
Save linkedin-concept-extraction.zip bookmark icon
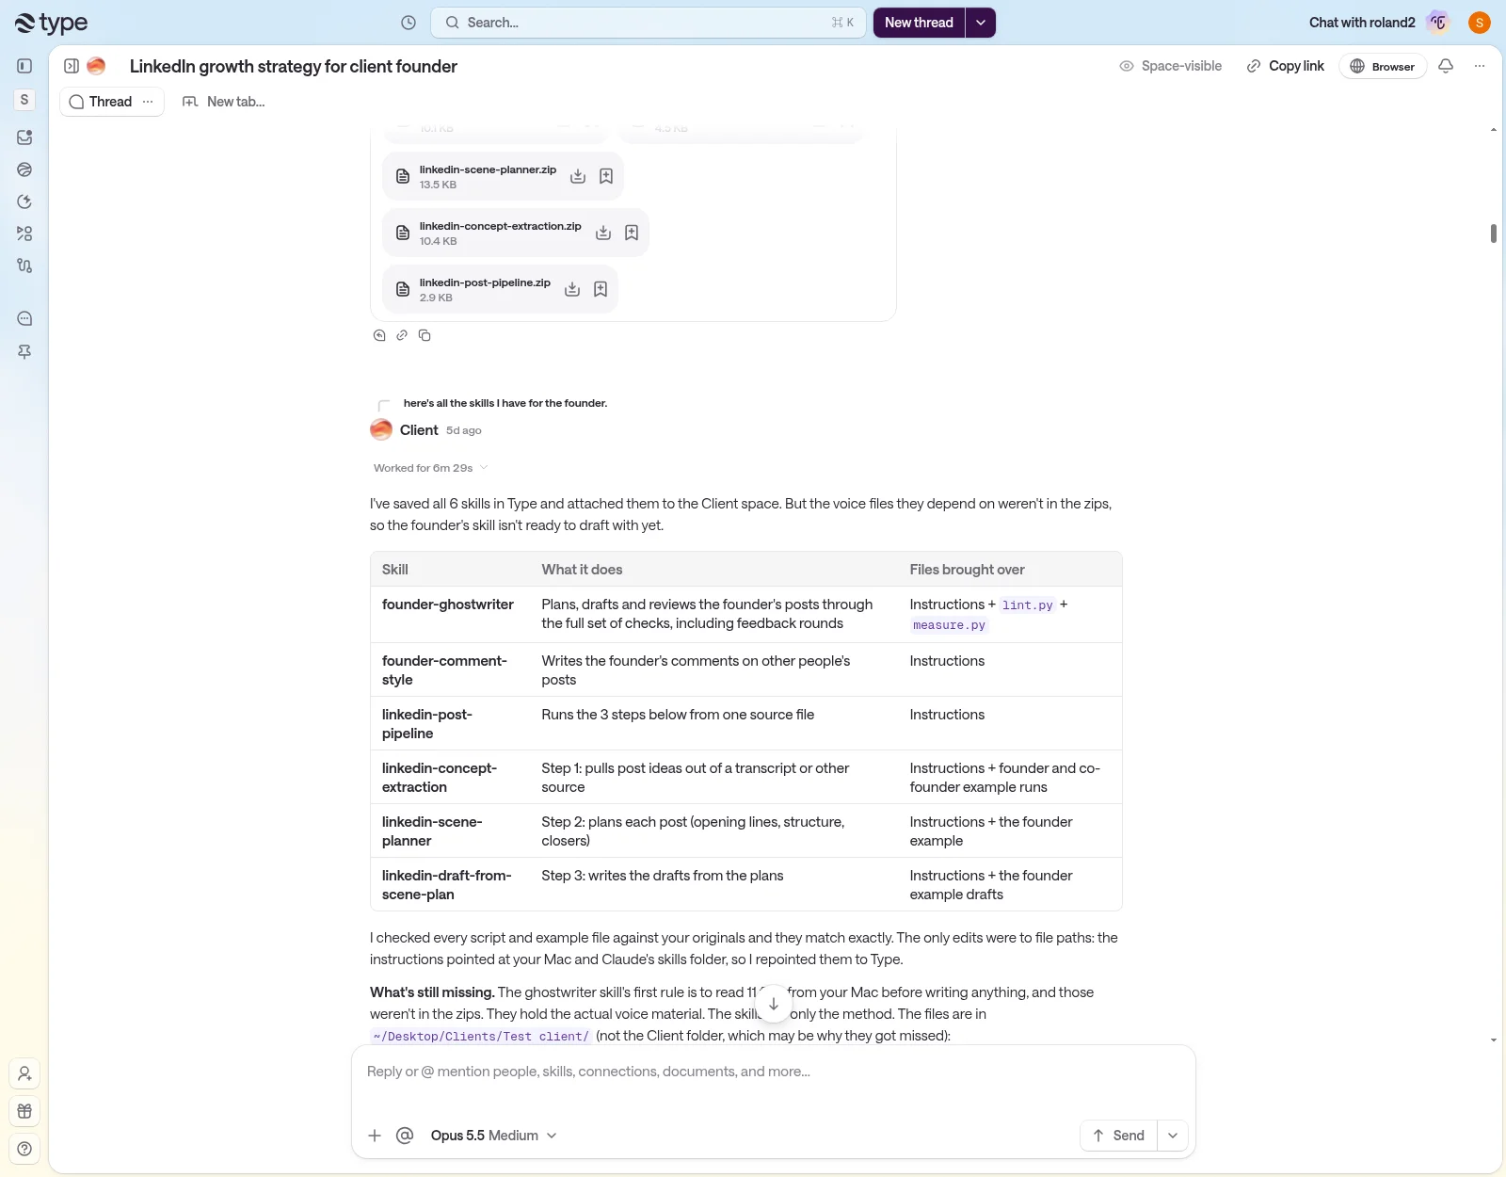coord(632,233)
